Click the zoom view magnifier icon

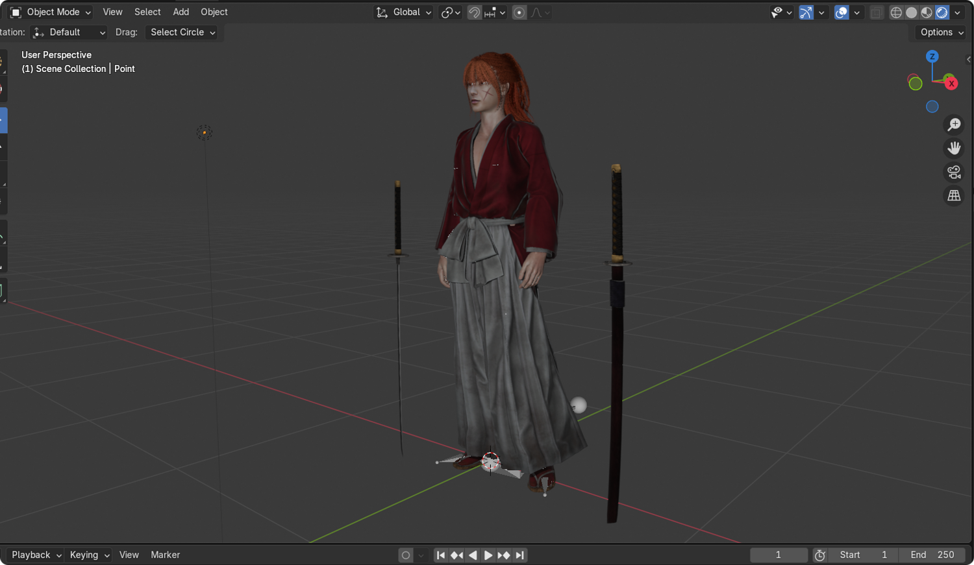[x=954, y=125]
